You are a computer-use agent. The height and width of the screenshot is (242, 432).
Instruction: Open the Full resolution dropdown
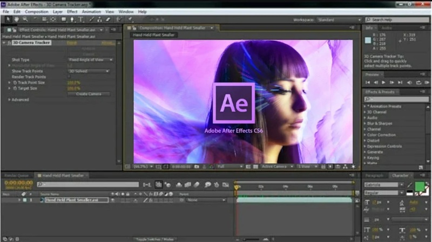pos(230,167)
